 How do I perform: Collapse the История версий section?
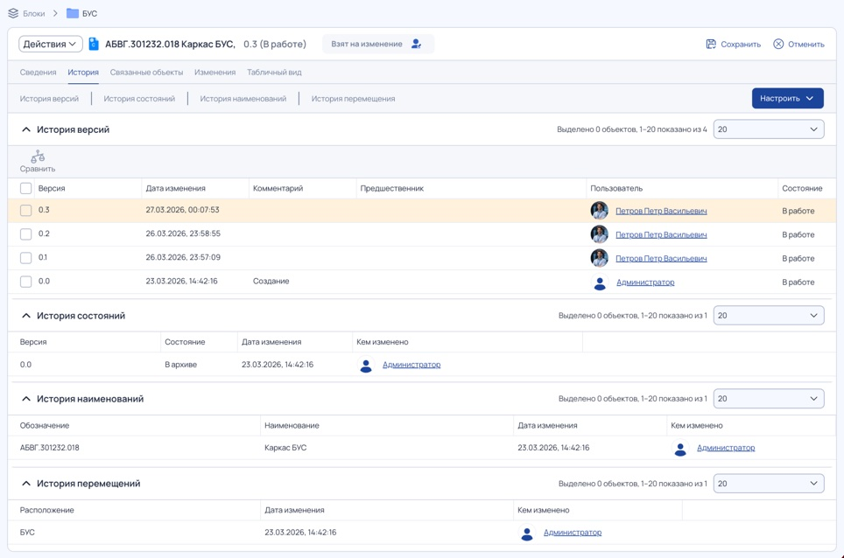(x=26, y=129)
